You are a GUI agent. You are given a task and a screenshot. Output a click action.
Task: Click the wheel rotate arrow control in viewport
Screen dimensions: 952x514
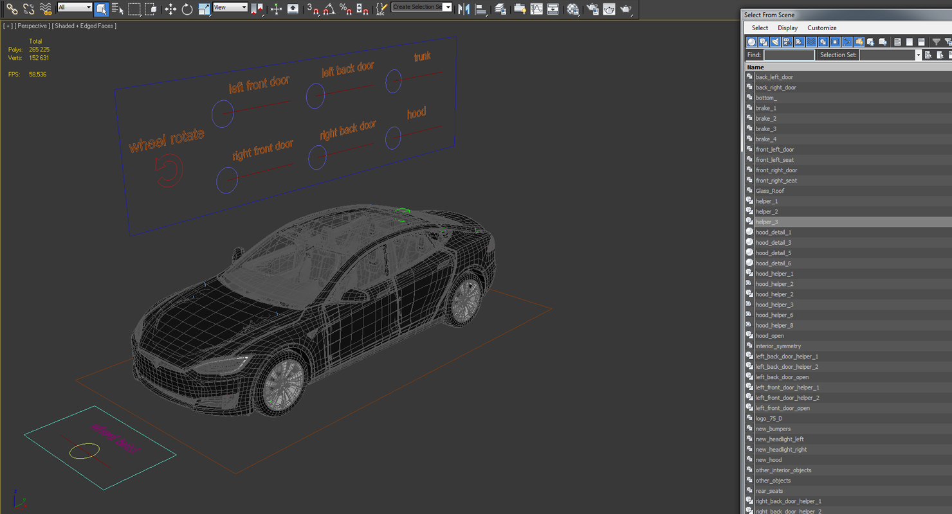point(169,172)
